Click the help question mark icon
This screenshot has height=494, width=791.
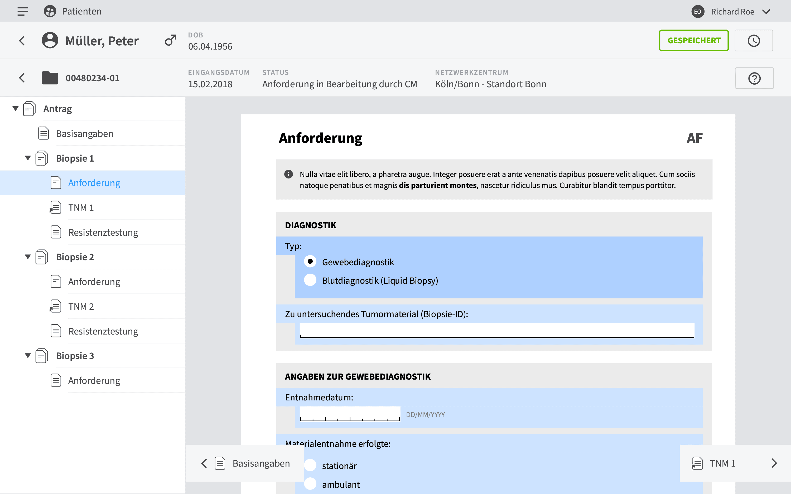pyautogui.click(x=754, y=78)
